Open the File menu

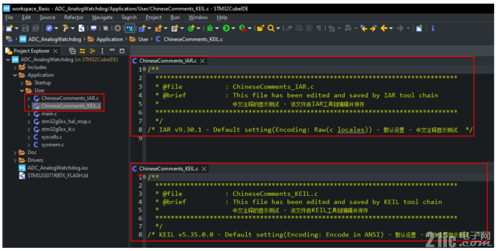coord(9,17)
